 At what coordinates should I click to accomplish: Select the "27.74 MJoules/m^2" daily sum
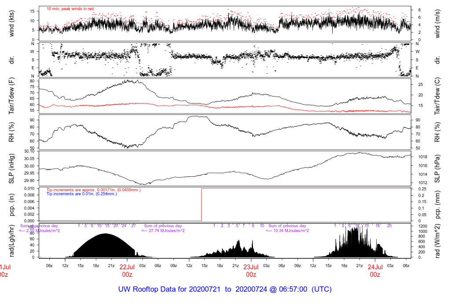[163, 231]
